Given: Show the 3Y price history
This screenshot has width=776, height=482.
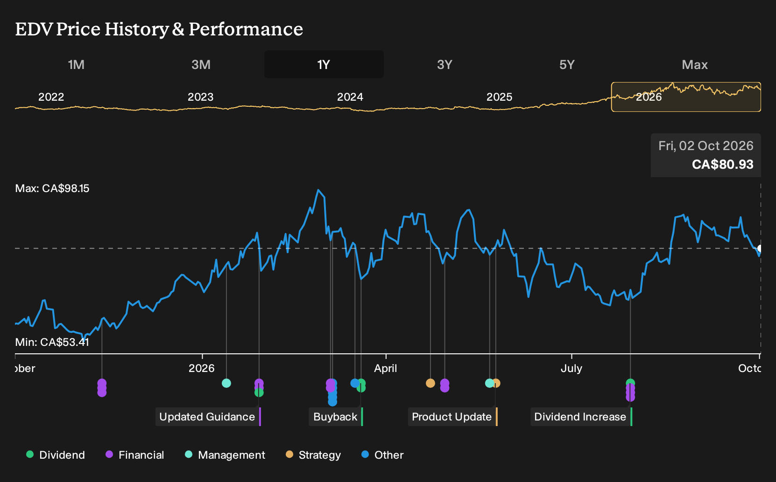Looking at the screenshot, I should click(444, 64).
